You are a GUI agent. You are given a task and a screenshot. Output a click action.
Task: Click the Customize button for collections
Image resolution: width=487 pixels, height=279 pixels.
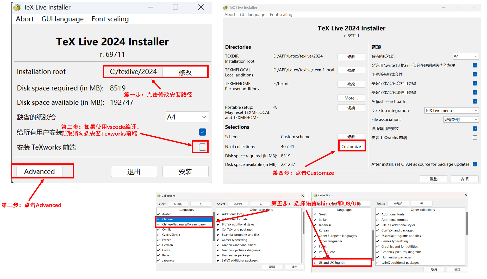click(x=351, y=147)
